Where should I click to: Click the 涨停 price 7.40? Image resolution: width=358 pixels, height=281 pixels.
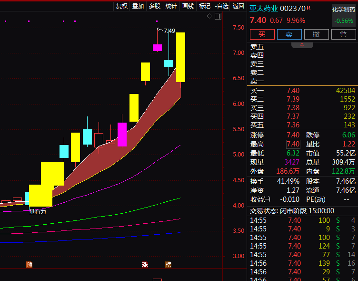point(293,135)
